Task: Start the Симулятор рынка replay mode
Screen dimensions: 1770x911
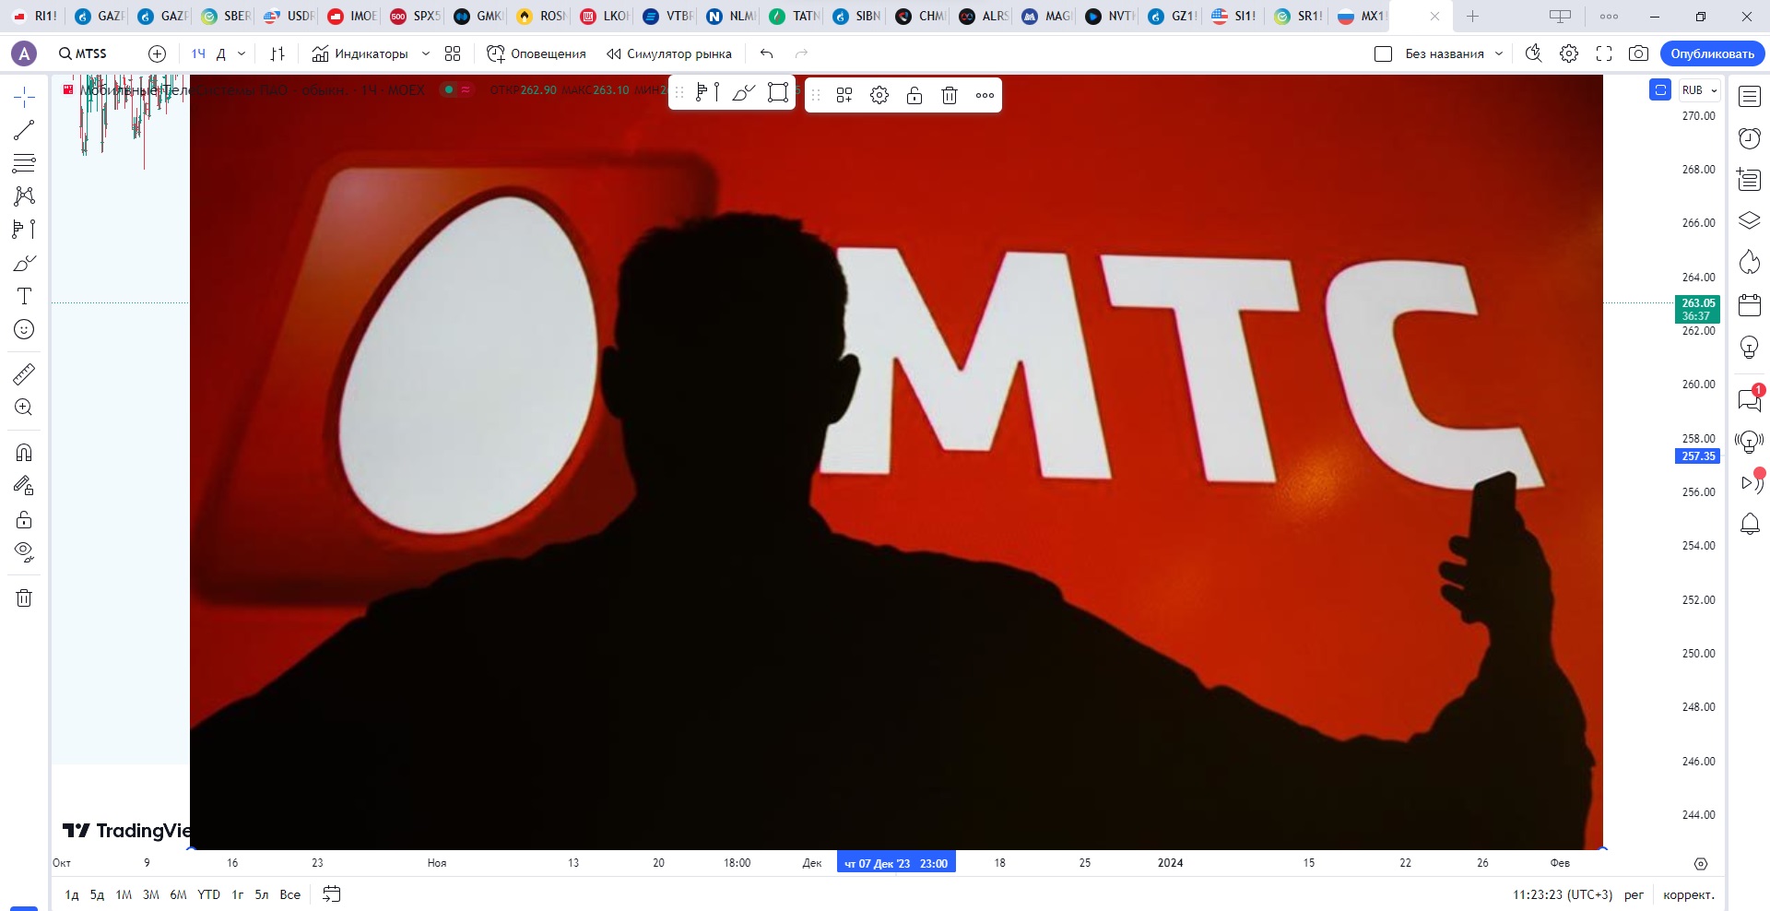Action: (x=669, y=53)
